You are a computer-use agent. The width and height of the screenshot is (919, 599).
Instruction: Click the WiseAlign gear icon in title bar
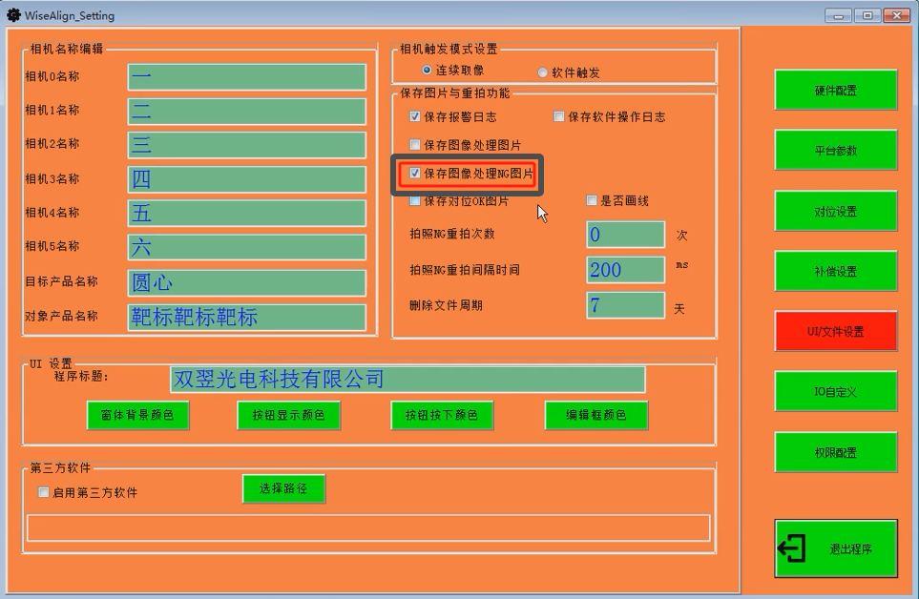pyautogui.click(x=13, y=15)
